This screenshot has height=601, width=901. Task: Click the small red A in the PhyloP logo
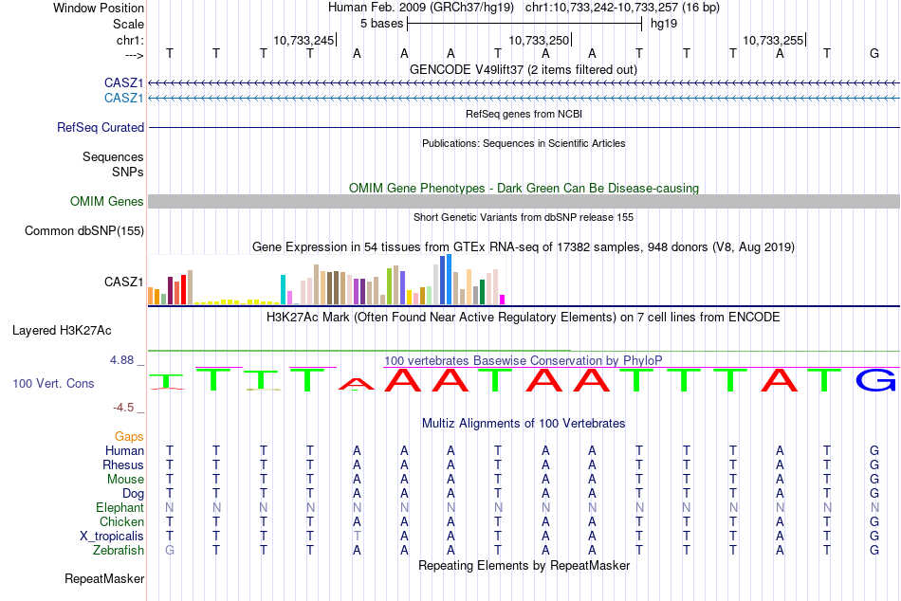[x=357, y=384]
